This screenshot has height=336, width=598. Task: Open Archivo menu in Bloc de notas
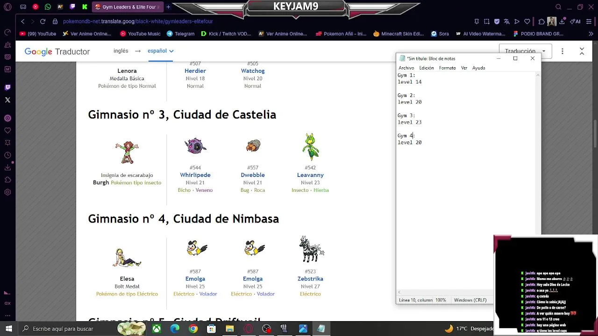click(x=406, y=68)
